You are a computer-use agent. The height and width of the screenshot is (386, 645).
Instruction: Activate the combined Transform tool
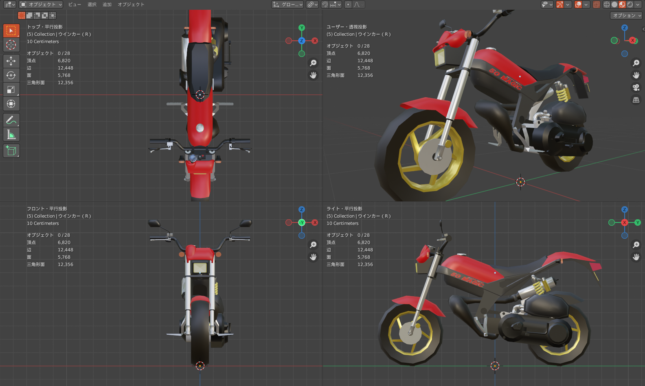[11, 104]
